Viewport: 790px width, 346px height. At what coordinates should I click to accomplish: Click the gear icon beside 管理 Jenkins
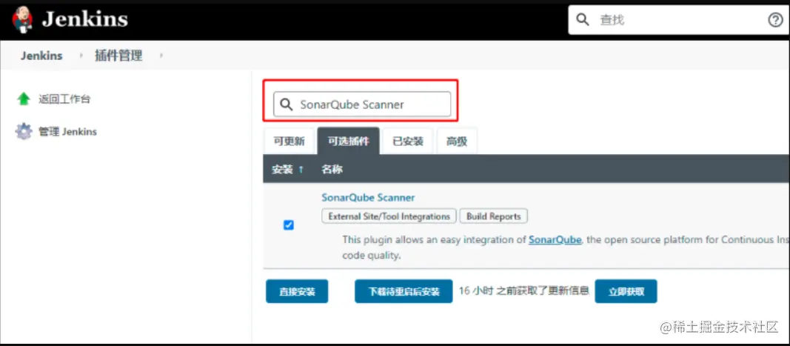(24, 132)
